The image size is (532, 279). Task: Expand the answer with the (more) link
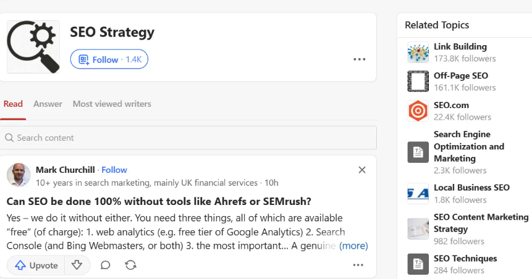[353, 246]
